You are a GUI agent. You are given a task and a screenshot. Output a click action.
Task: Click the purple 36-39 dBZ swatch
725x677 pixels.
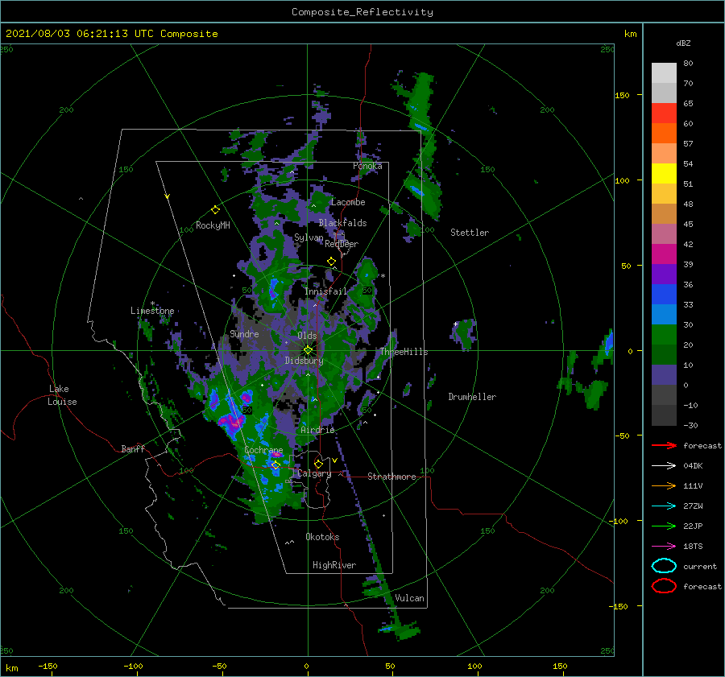coord(664,275)
